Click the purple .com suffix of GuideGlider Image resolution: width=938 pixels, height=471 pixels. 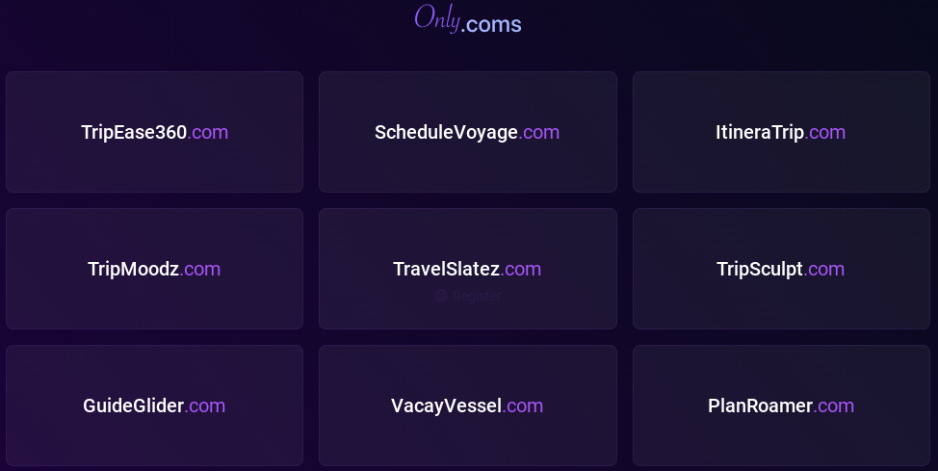pos(205,406)
